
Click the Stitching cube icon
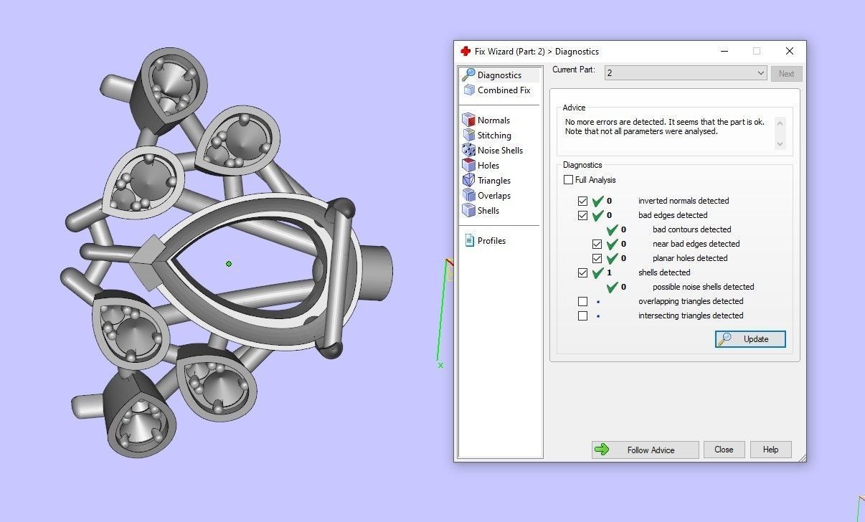tap(468, 135)
